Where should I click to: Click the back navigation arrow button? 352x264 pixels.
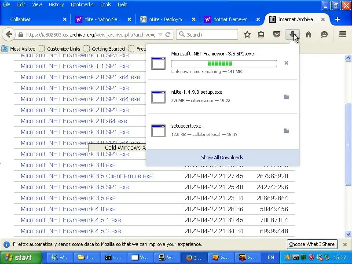tap(9, 35)
